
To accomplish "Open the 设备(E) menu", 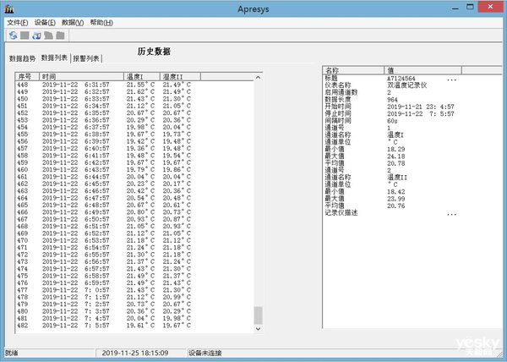I will coord(45,23).
